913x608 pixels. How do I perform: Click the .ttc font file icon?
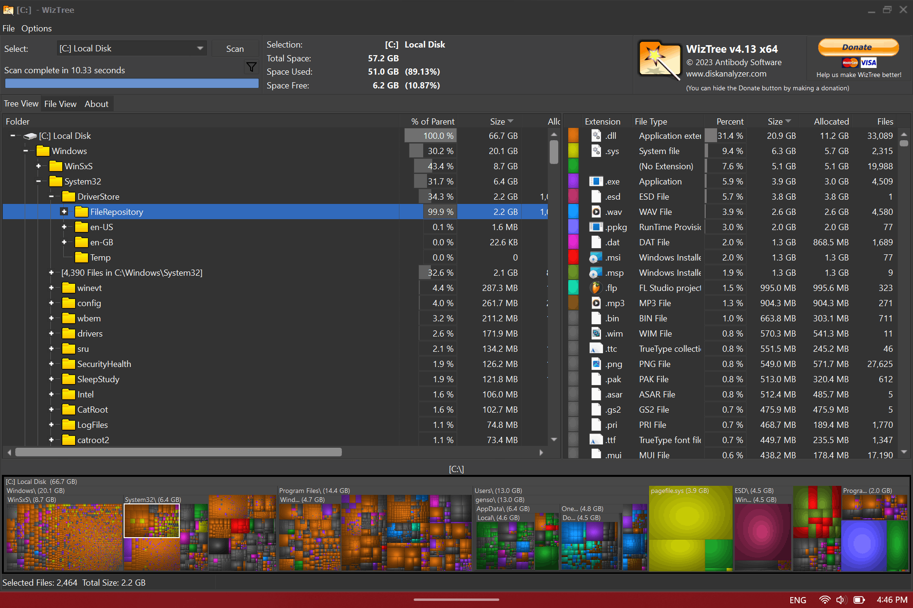596,348
